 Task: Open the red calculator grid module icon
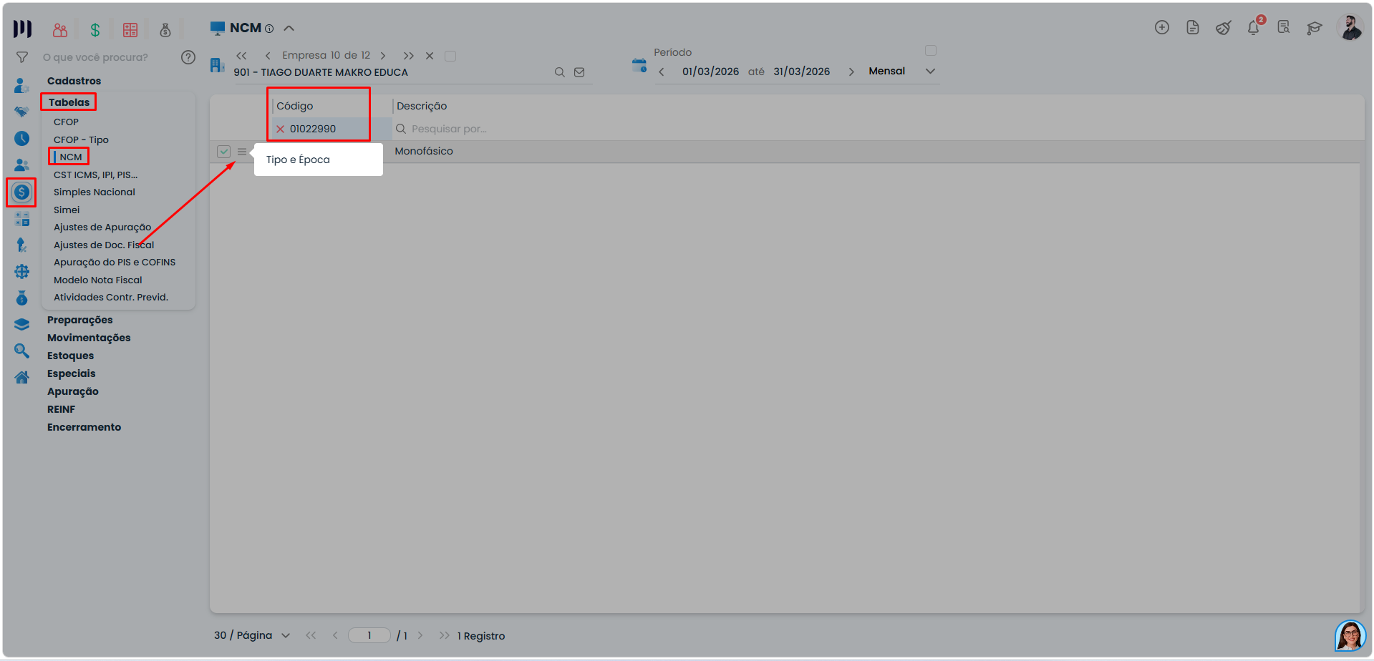(x=130, y=29)
